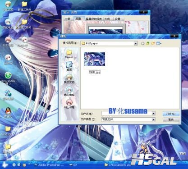Select the 新建文件夹 (2) folder on desktop
The image size is (188, 169).
pos(24,25)
